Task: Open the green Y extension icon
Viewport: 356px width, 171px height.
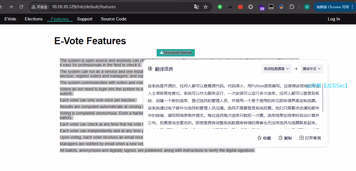Action: pos(220,7)
